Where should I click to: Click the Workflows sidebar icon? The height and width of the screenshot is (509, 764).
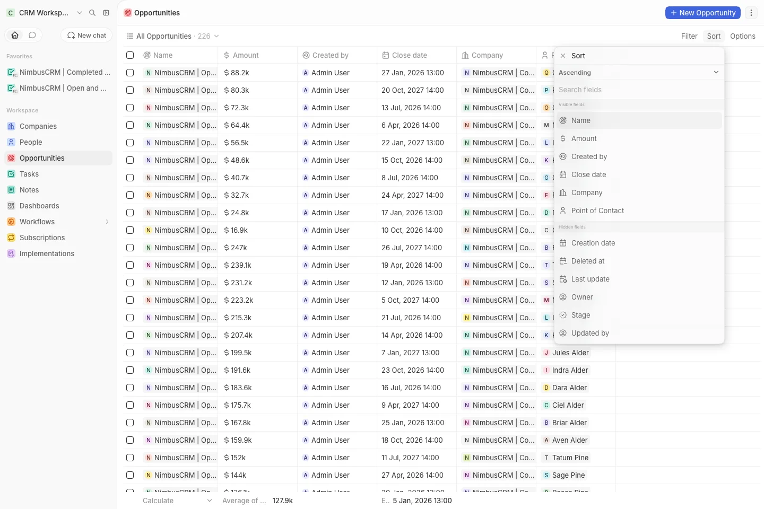pyautogui.click(x=11, y=222)
